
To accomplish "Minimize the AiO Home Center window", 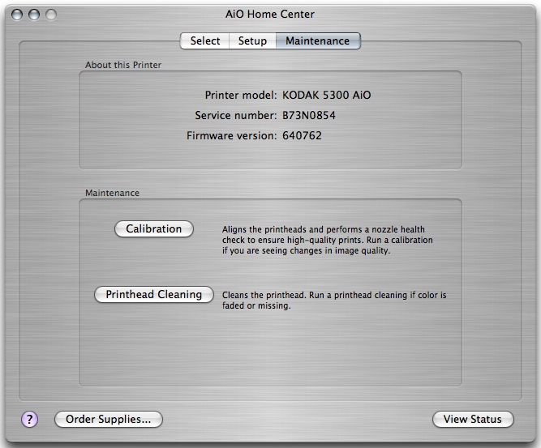I will [x=35, y=14].
